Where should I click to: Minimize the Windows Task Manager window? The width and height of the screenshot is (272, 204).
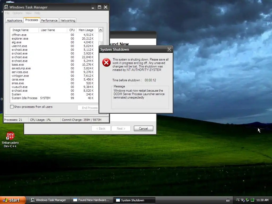(x=93, y=7)
